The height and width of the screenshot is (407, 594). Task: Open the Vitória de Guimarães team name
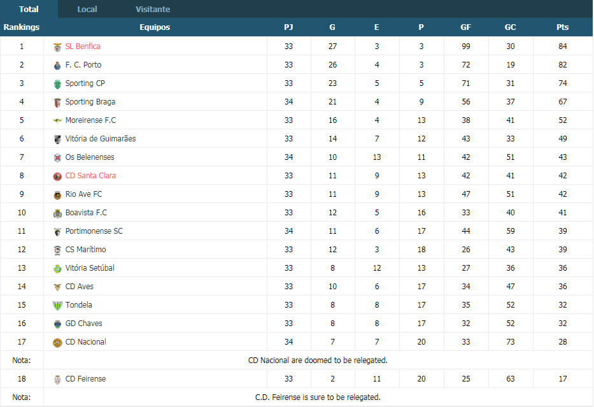101,139
